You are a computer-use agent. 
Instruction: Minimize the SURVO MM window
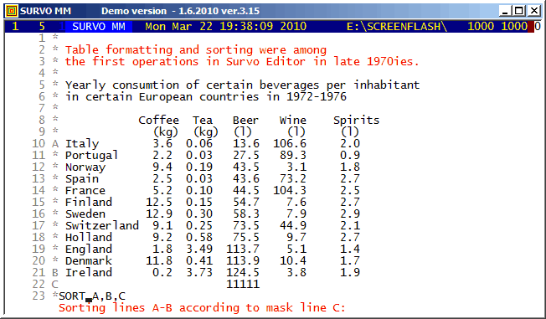505,11
